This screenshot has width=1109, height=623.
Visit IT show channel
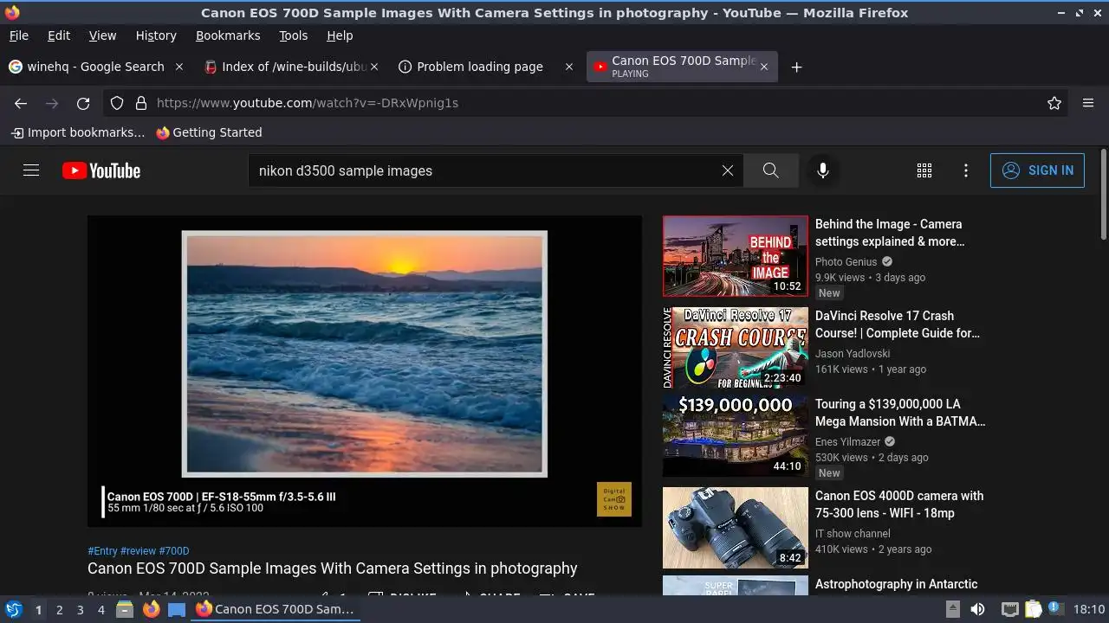point(853,533)
